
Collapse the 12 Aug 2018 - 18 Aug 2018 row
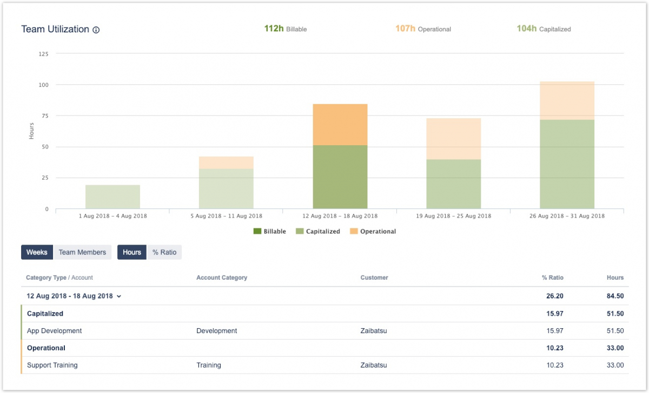coord(70,296)
